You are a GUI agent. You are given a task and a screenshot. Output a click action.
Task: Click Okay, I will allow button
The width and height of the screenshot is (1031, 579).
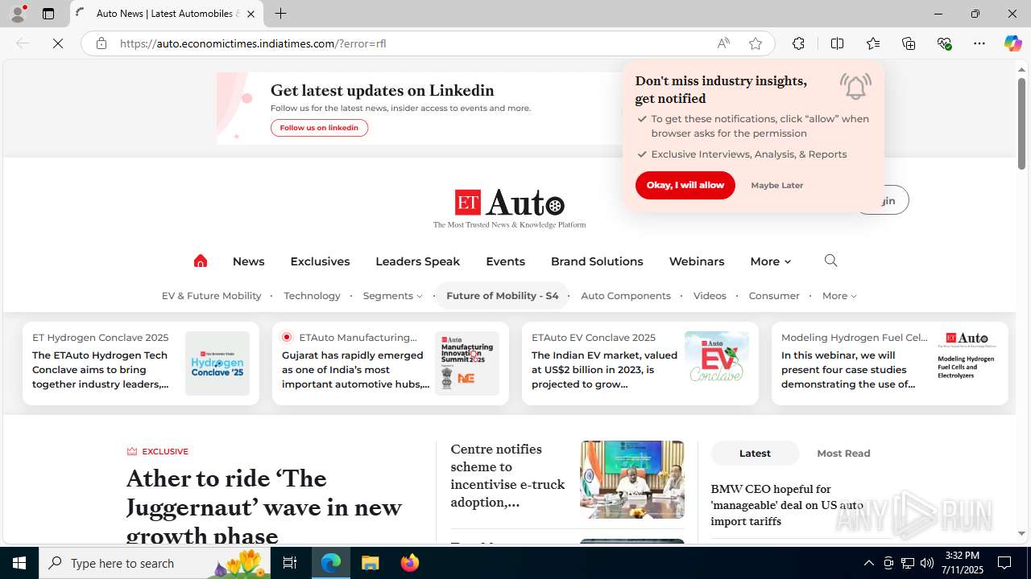pyautogui.click(x=685, y=185)
